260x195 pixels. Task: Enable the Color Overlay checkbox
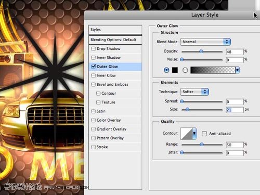tap(94, 120)
